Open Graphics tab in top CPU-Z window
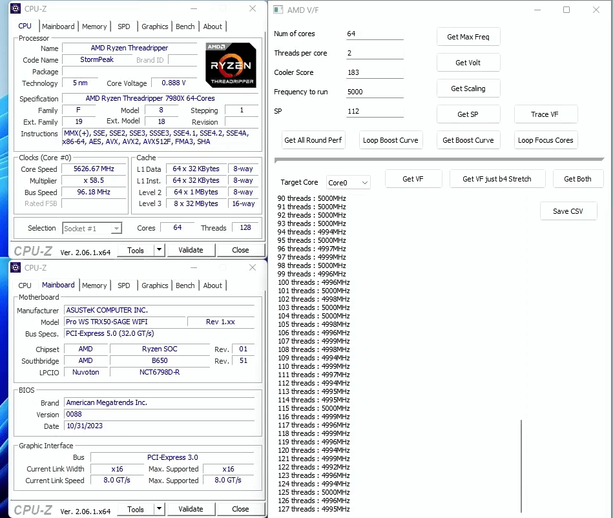This screenshot has width=613, height=518. pyautogui.click(x=155, y=26)
